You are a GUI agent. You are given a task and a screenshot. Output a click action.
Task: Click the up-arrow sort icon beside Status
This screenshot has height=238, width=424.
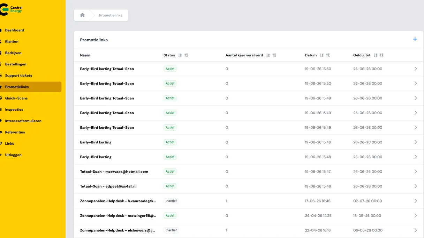(x=186, y=55)
